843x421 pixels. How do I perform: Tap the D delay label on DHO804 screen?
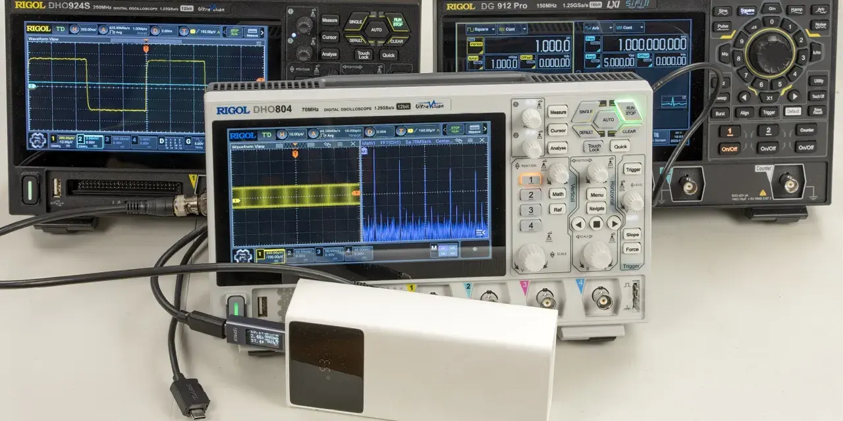[x=370, y=132]
